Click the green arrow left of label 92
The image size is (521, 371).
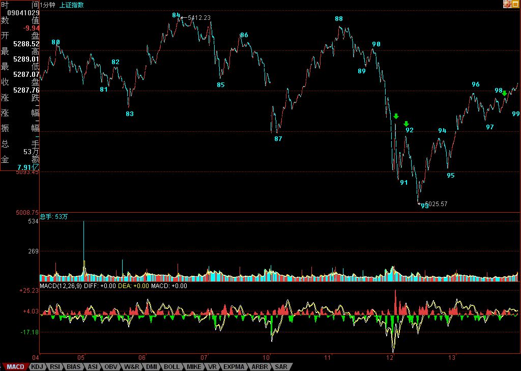[x=396, y=117]
